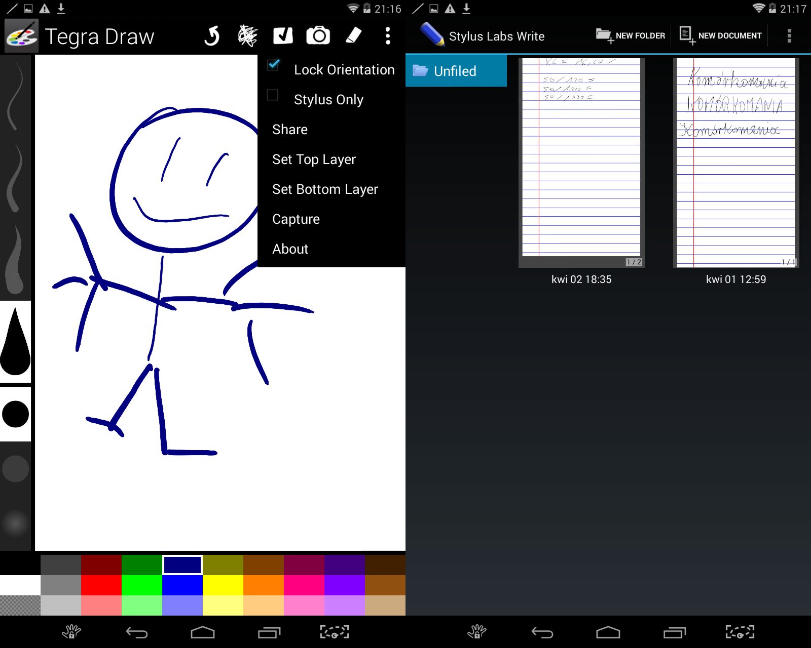811x648 pixels.
Task: Tap the screenshot icon under Tegra Draw
Action: (335, 632)
